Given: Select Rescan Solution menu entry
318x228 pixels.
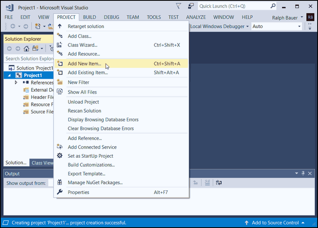Looking at the screenshot, I should pos(121,111).
